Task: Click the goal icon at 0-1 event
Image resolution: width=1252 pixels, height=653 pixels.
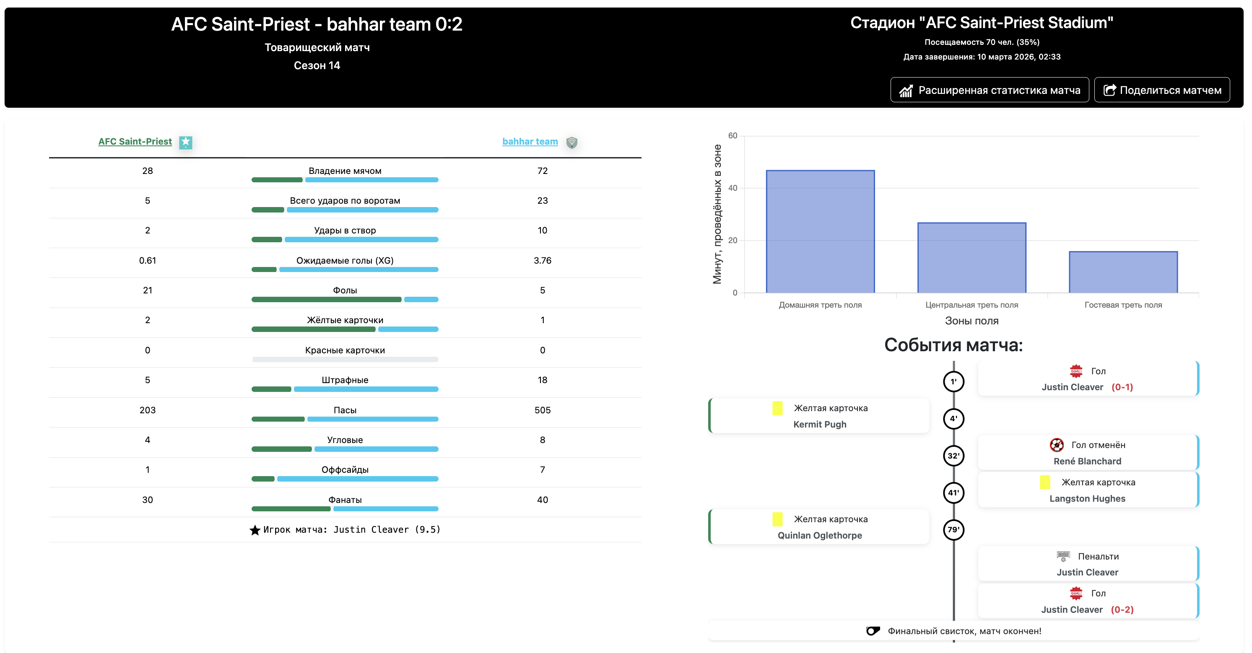Action: (1076, 371)
